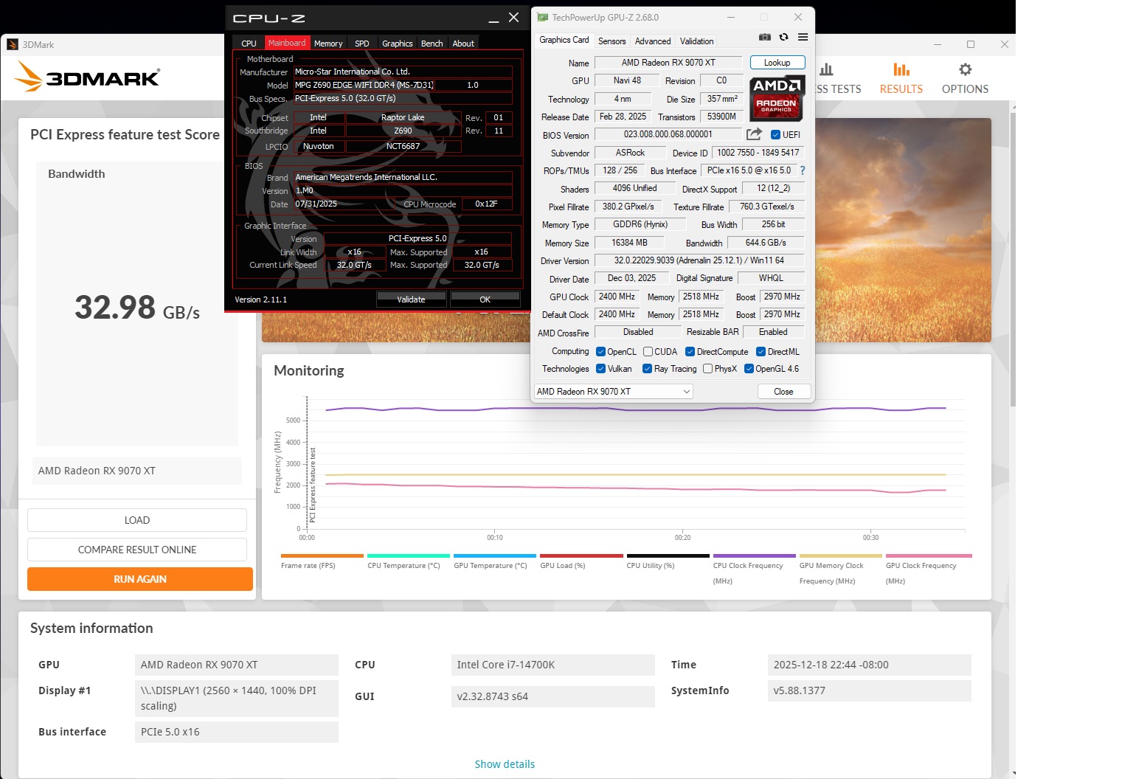Toggle the DirectCompute checkbox
The width and height of the screenshot is (1133, 779).
pyautogui.click(x=690, y=352)
